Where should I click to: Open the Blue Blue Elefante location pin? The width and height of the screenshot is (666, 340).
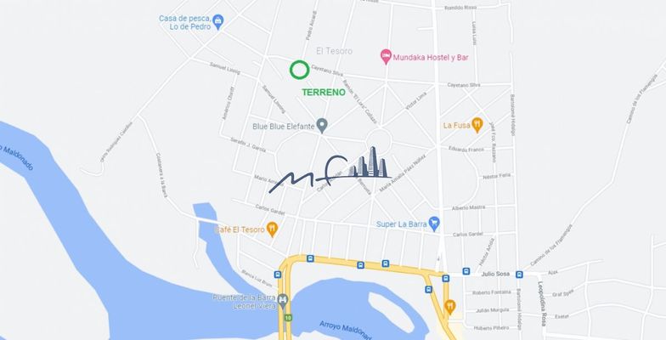323,126
